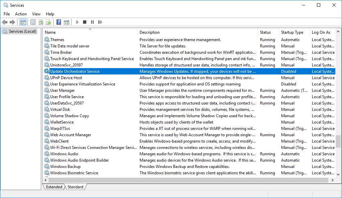Open the View menu
The height and width of the screenshot is (198, 342).
click(x=36, y=14)
